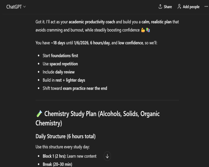Click the test tube emoji in heading

(x=39, y=114)
